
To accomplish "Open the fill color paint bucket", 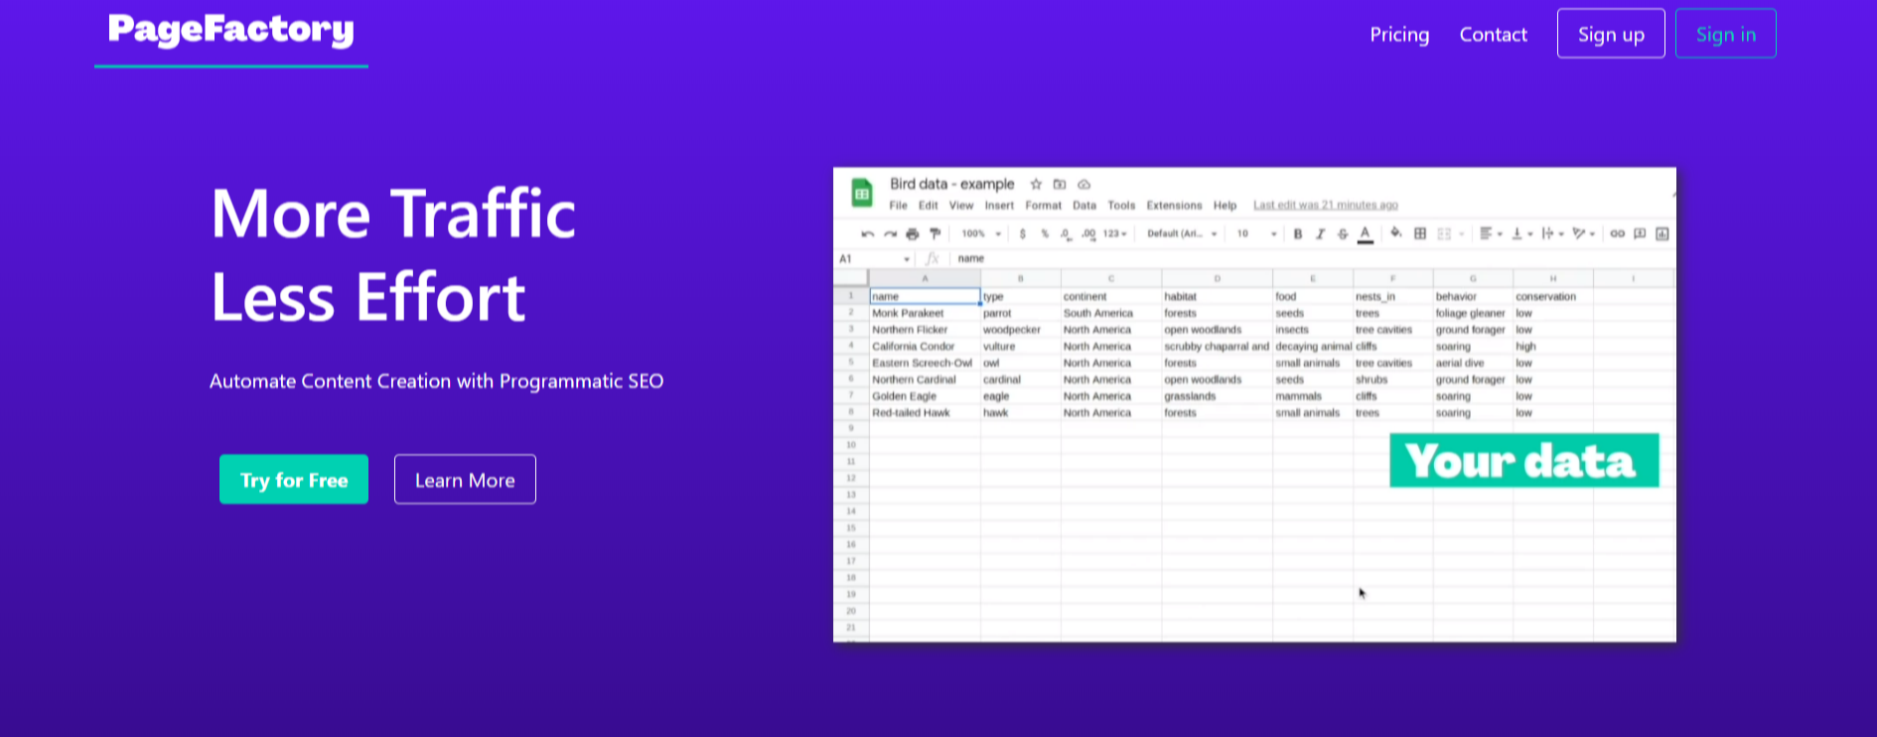I will click(1396, 233).
